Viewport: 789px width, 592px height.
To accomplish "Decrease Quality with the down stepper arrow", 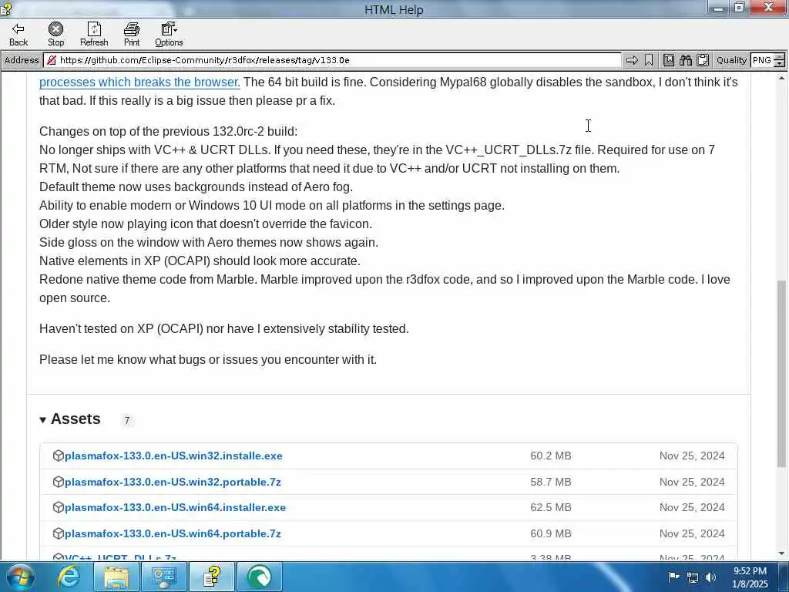I will (x=779, y=64).
